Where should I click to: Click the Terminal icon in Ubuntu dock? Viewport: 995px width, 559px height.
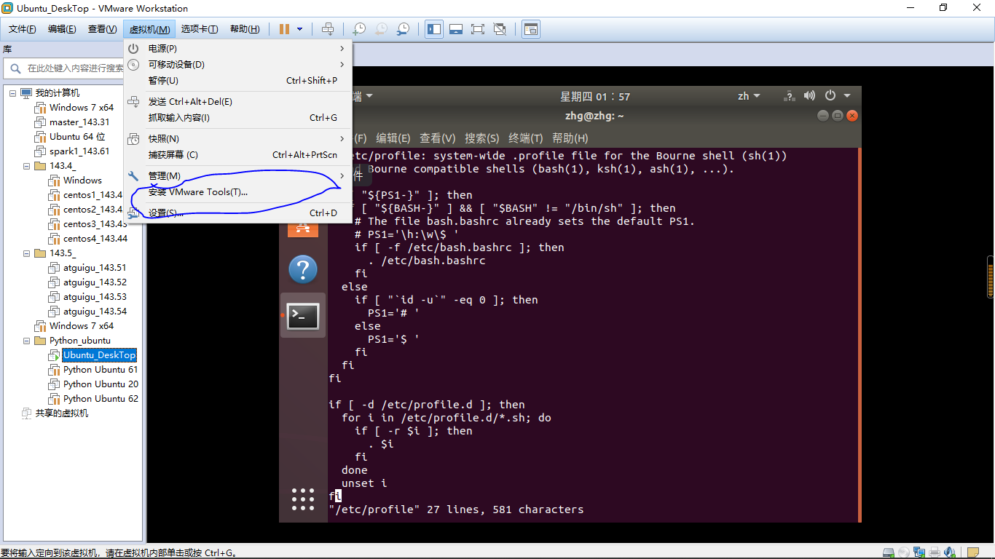click(302, 316)
